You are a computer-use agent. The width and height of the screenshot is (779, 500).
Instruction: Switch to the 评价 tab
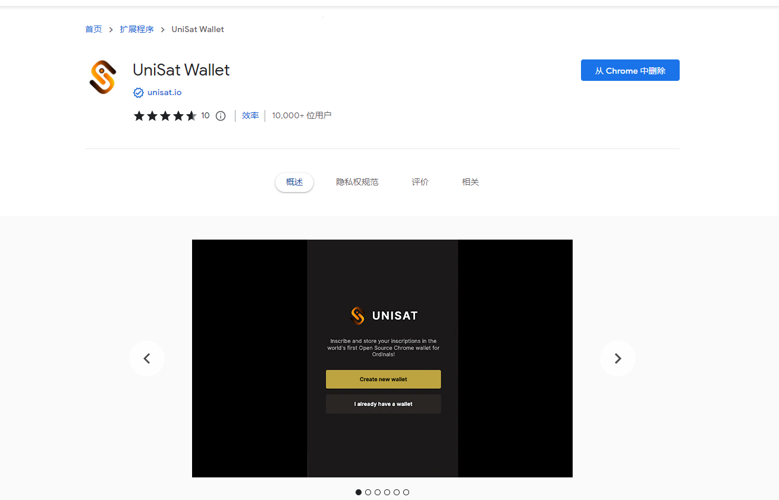(x=420, y=182)
